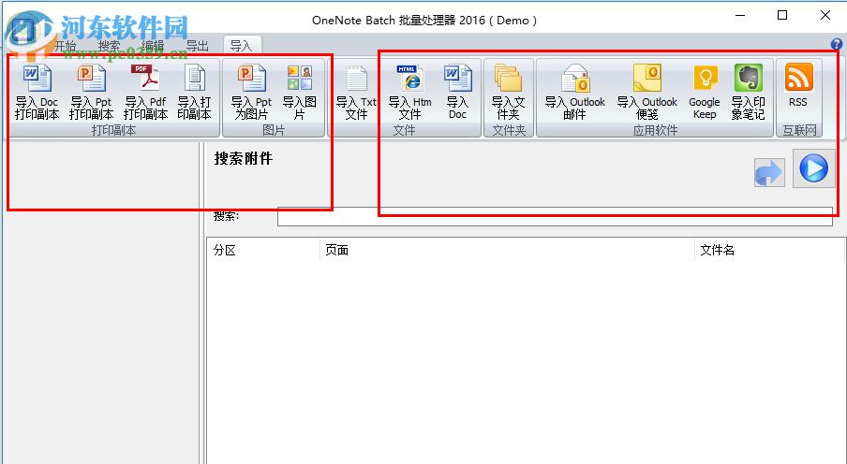This screenshot has width=847, height=464.
Task: Open Google Keep import
Action: [x=705, y=92]
